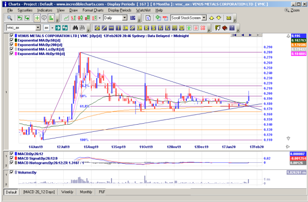Toggle MACD Signal checkbox

pyautogui.click(x=12, y=158)
